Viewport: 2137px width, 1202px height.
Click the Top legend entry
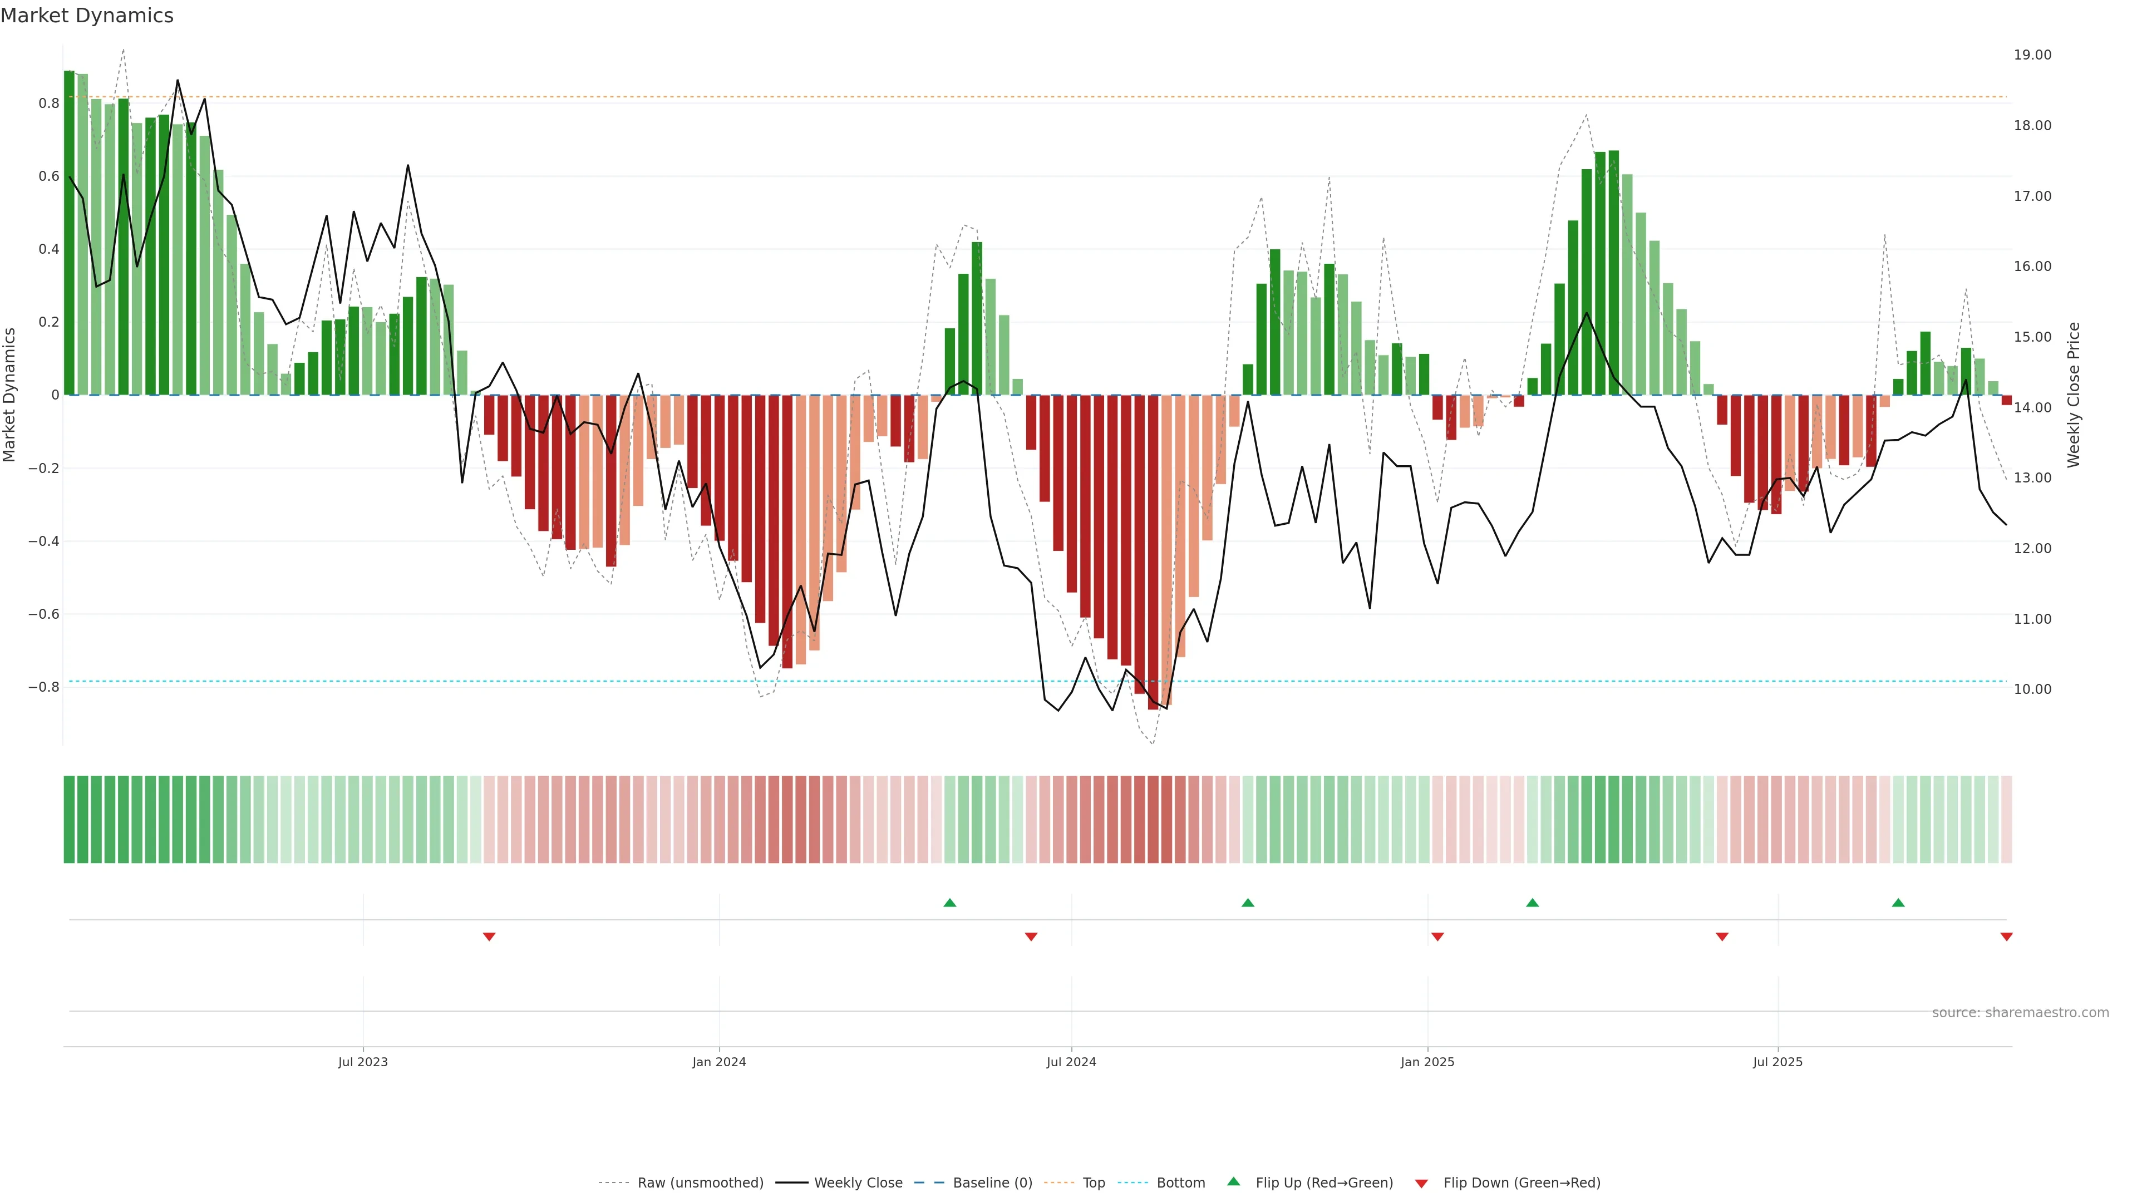(x=1094, y=1183)
